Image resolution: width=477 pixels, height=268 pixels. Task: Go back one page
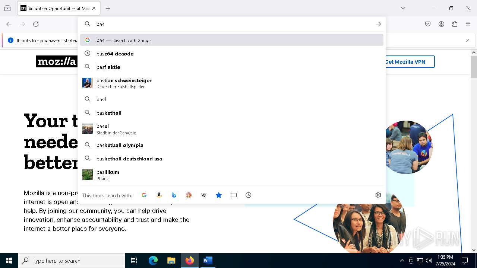(9, 24)
